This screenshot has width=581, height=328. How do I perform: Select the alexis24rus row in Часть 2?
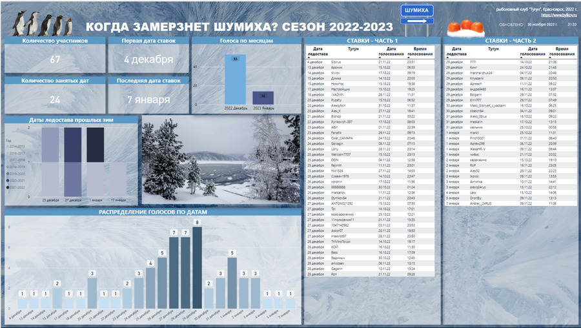coord(511,187)
